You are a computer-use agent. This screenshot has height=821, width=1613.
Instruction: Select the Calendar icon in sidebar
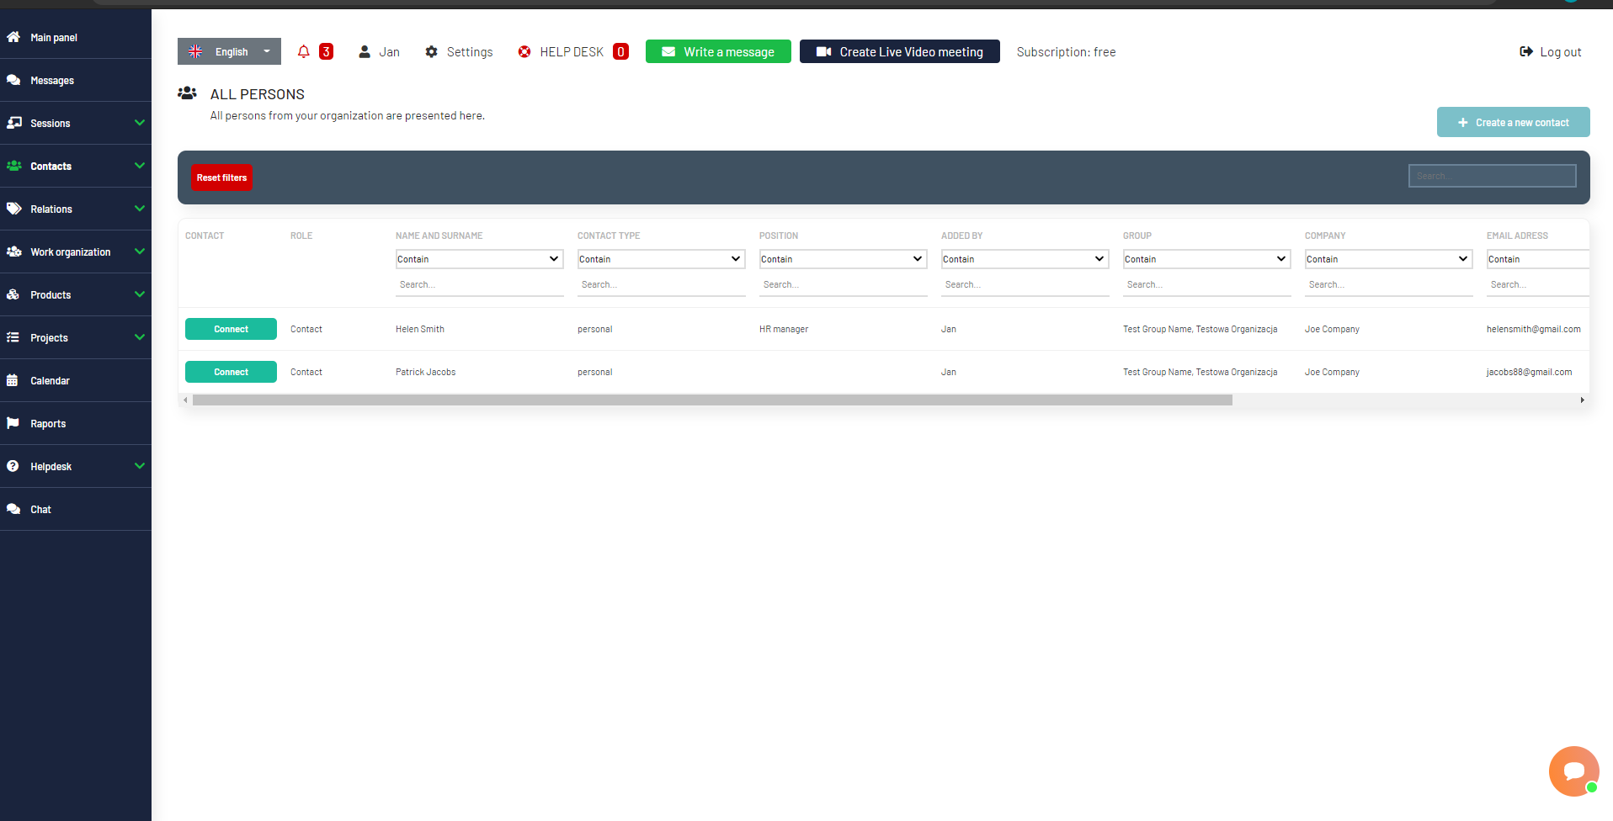tap(13, 380)
